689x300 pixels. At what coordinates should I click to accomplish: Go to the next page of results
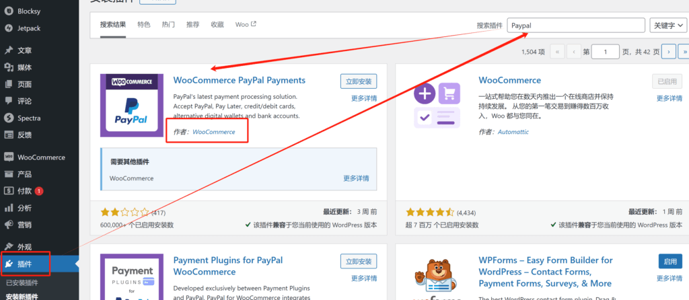(668, 52)
